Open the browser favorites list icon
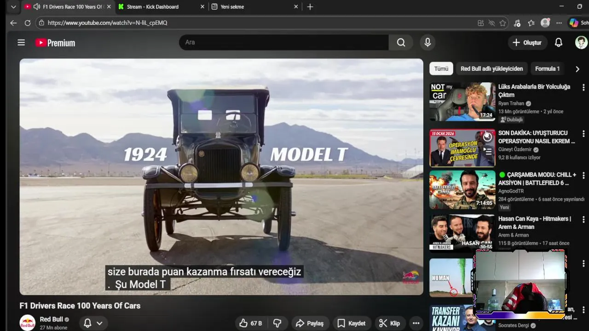Screen dimensions: 589x331 tap(531, 23)
